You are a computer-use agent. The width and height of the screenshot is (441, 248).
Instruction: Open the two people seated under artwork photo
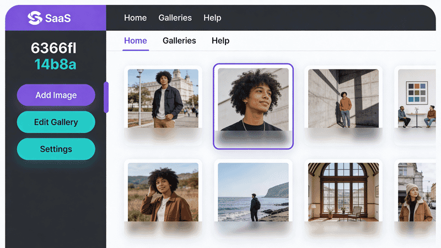tap(416, 99)
